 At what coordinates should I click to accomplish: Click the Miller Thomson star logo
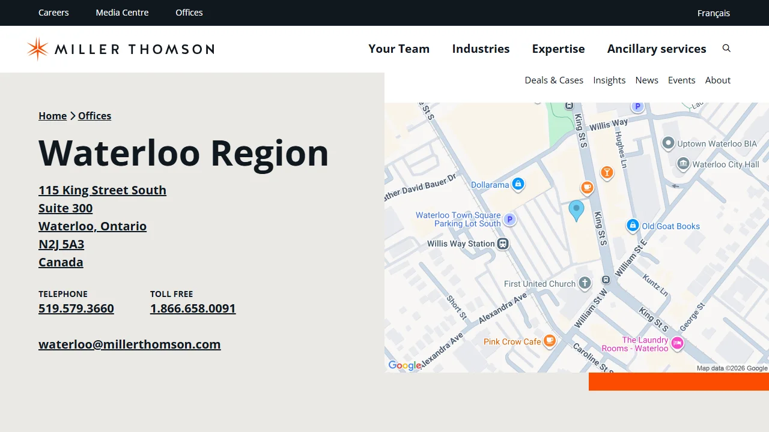[37, 49]
